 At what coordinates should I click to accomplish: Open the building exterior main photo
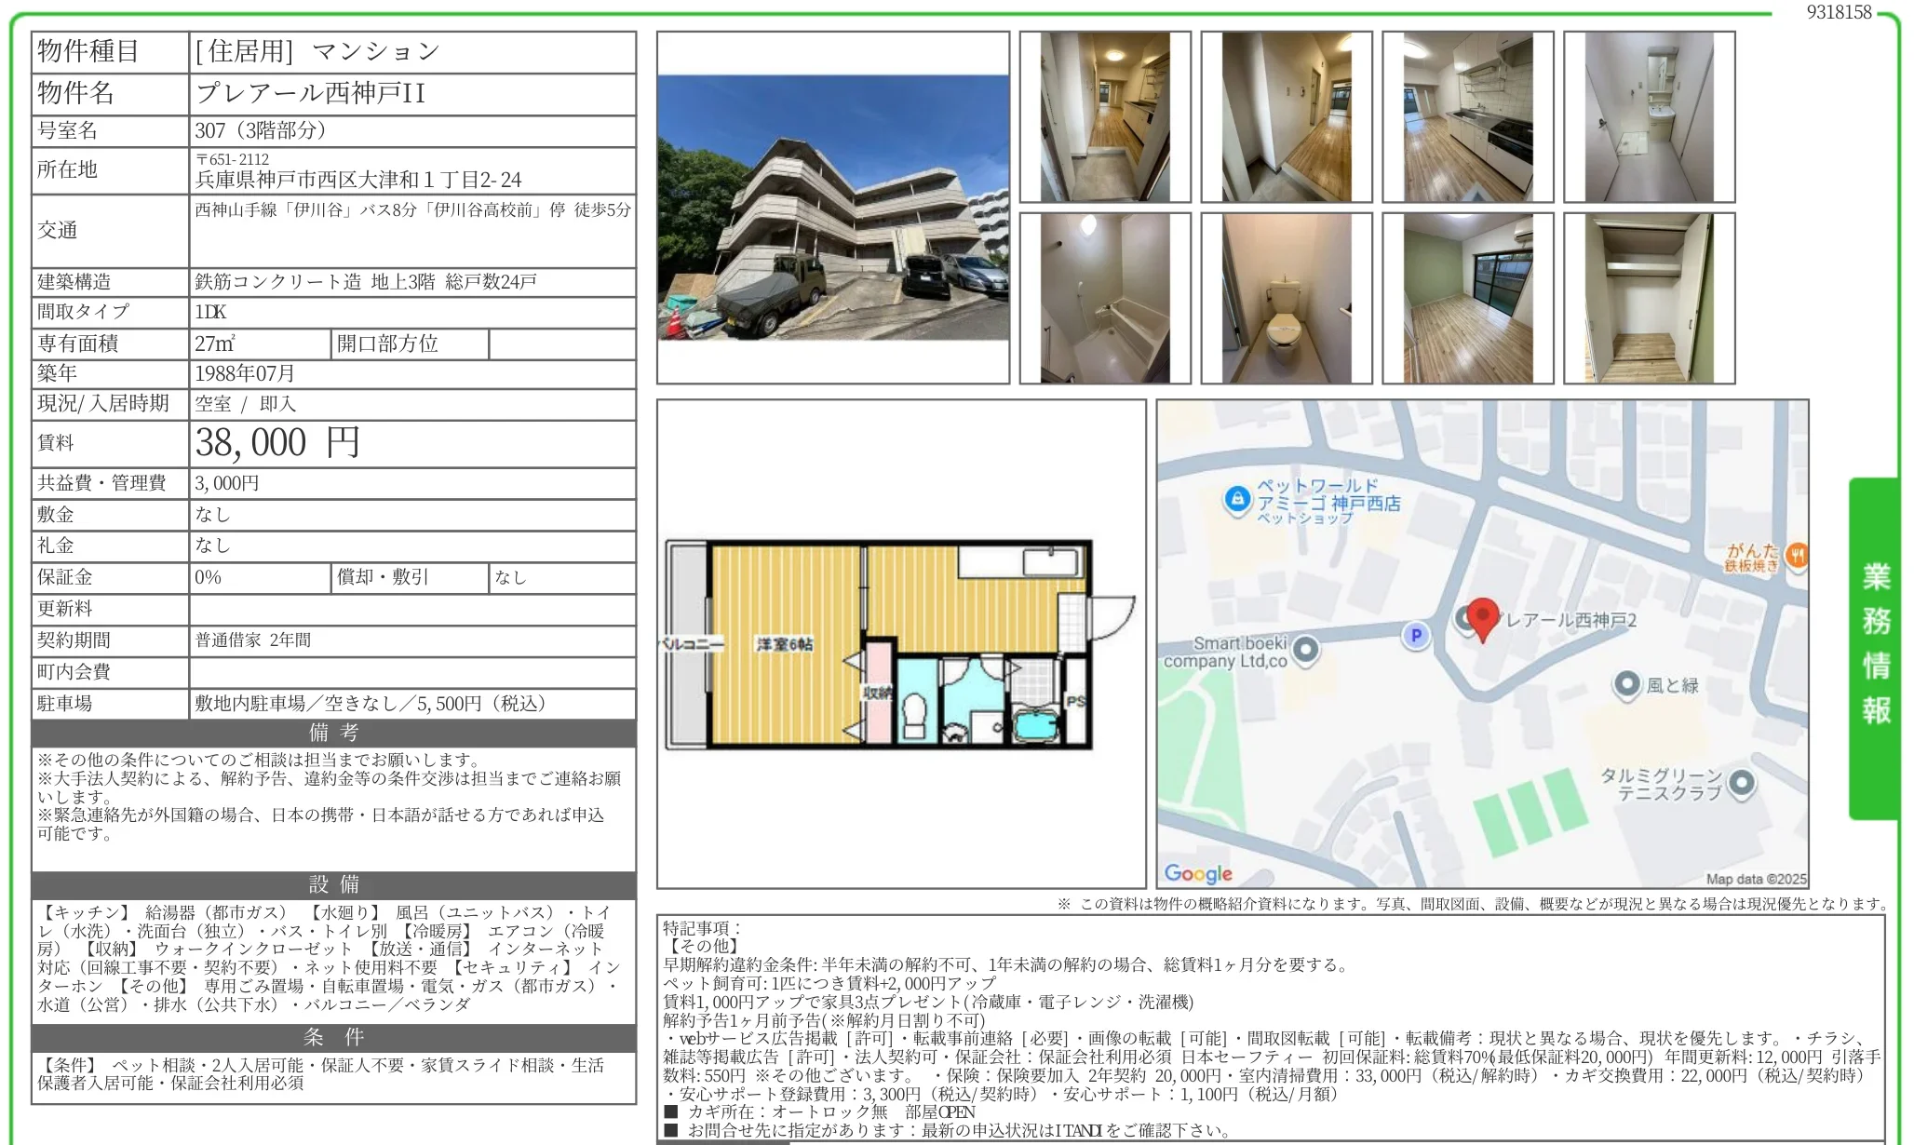click(x=832, y=208)
